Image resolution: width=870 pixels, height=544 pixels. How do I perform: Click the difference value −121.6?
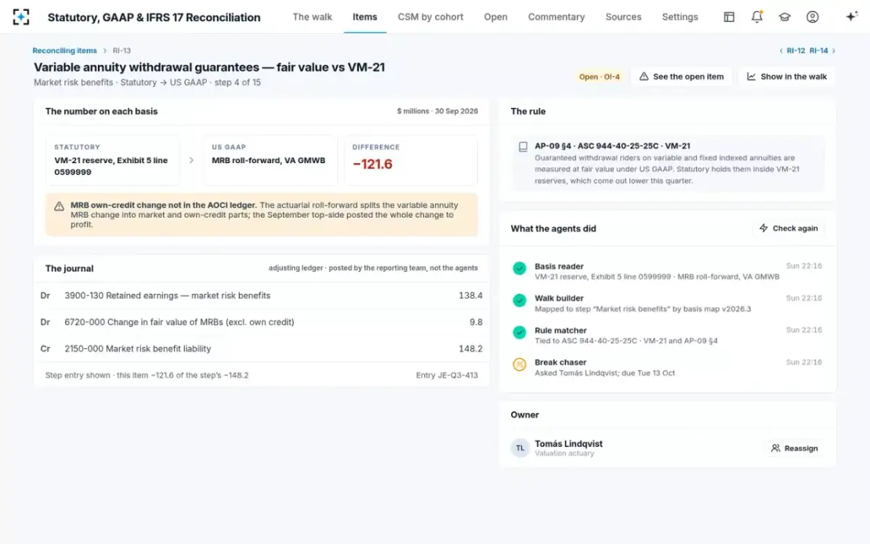(373, 165)
